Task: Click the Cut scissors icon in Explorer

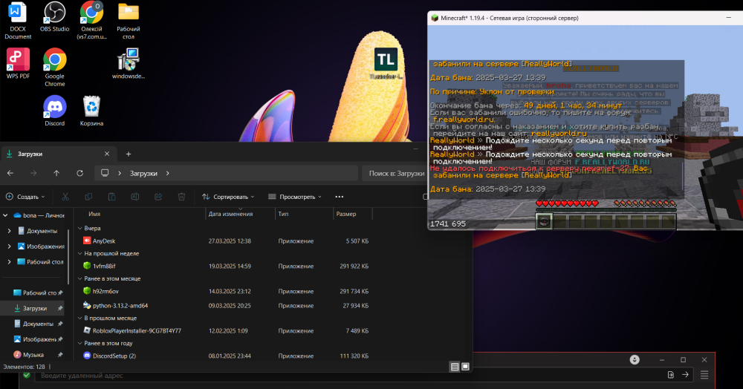Action: pos(65,197)
